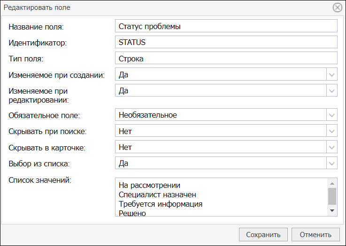
Task: Click the Отменить button
Action: coord(315,235)
